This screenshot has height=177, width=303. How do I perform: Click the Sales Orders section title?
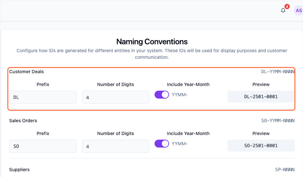[23, 121]
